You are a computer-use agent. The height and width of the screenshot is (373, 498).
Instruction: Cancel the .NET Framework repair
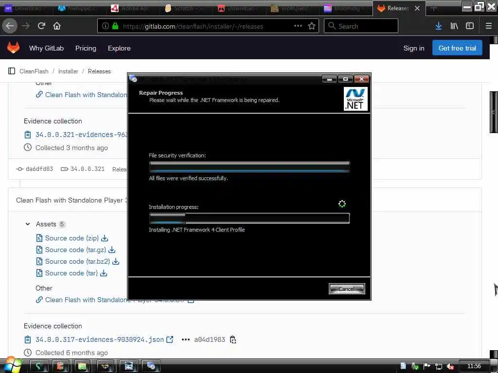346,288
